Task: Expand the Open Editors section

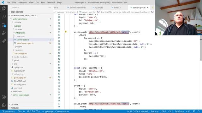Action: 31,12
